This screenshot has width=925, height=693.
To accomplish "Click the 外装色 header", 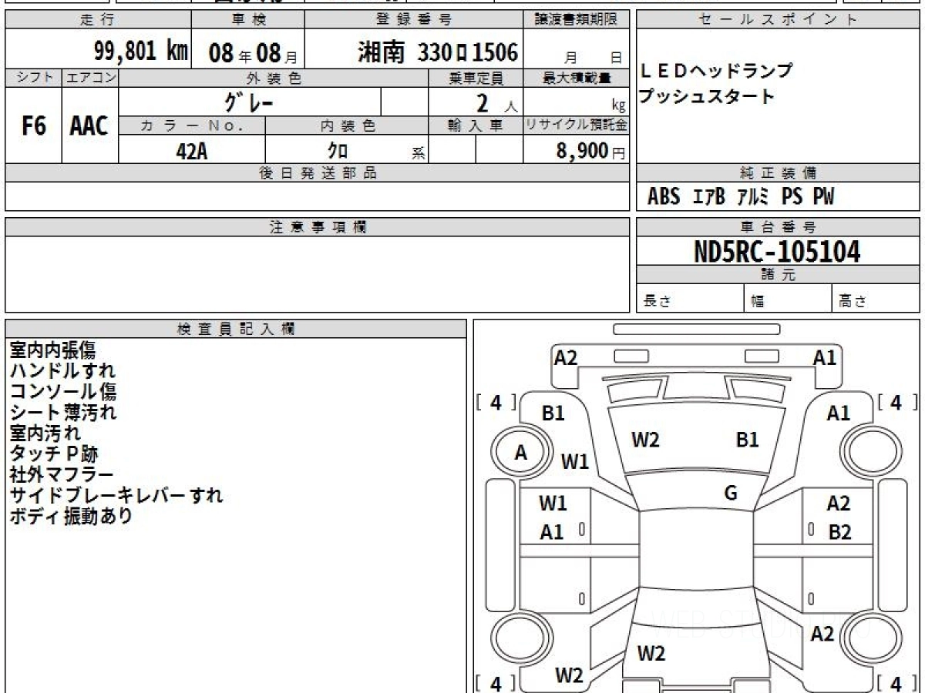I will coord(274,78).
